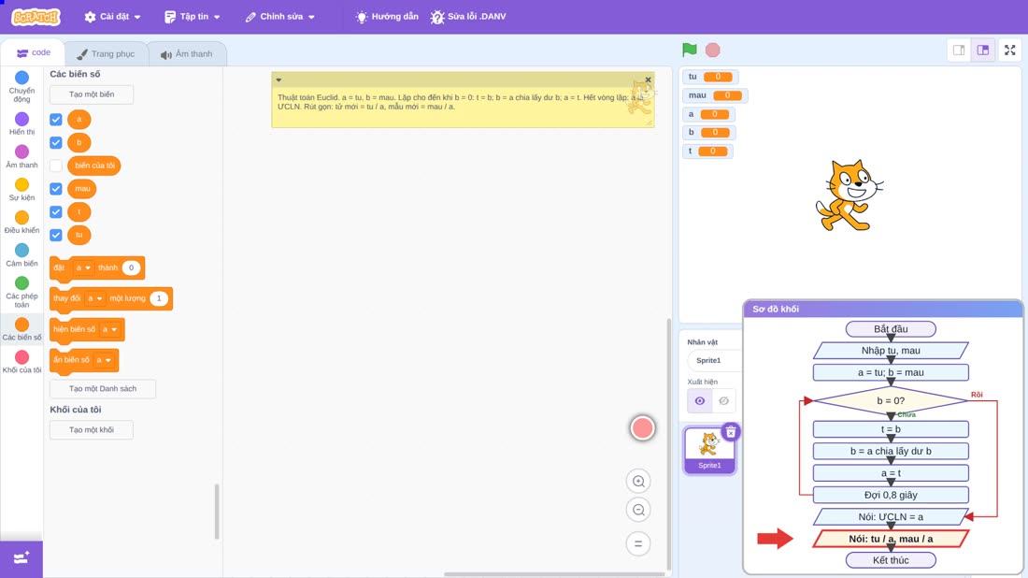Open variable dropdown in 'ẩn biến số' block

pyautogui.click(x=104, y=360)
